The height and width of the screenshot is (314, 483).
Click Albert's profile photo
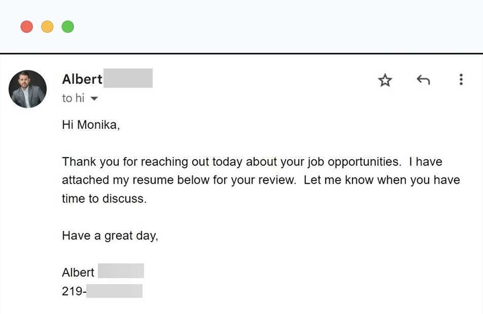pyautogui.click(x=28, y=89)
